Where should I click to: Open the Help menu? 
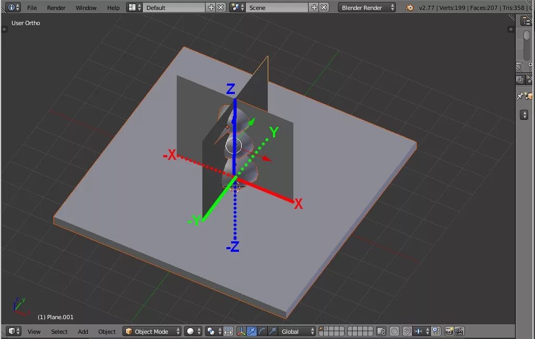point(113,7)
